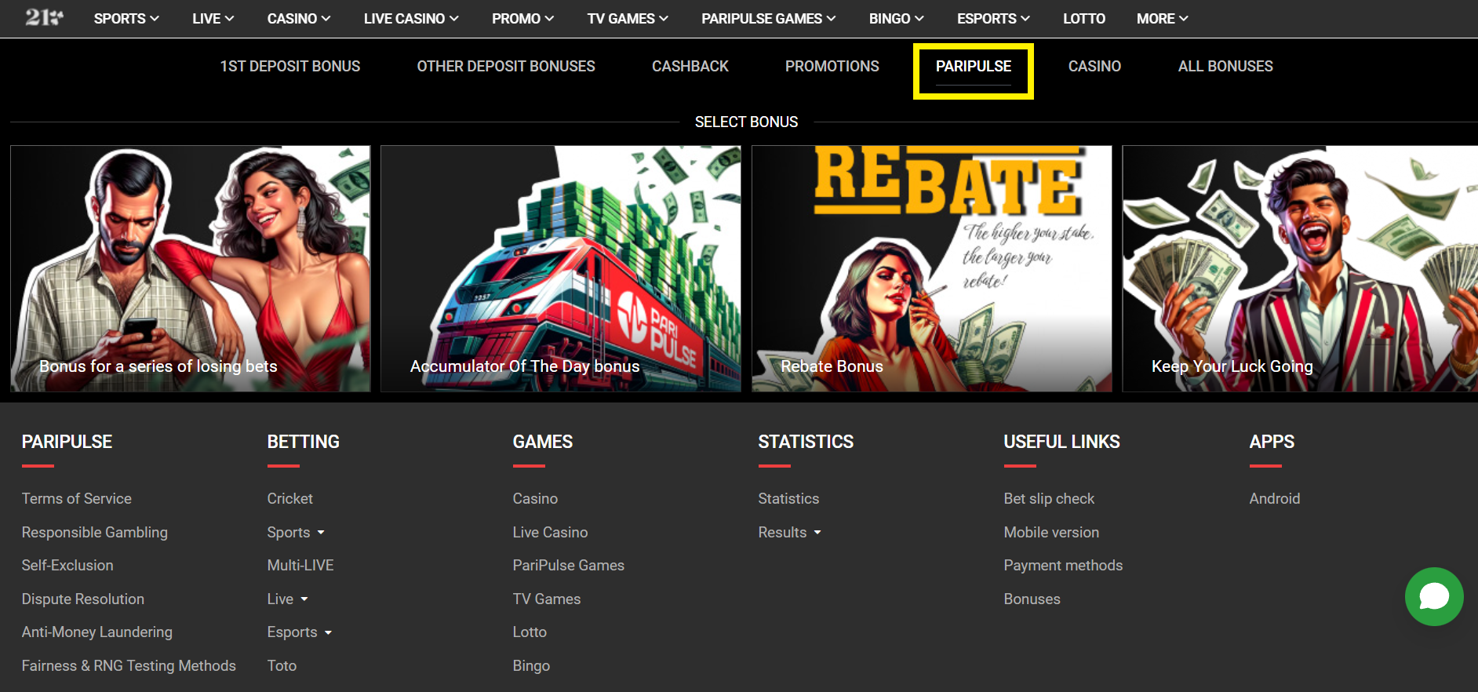Expand the Results footer submenu
The width and height of the screenshot is (1478, 692).
click(x=789, y=533)
